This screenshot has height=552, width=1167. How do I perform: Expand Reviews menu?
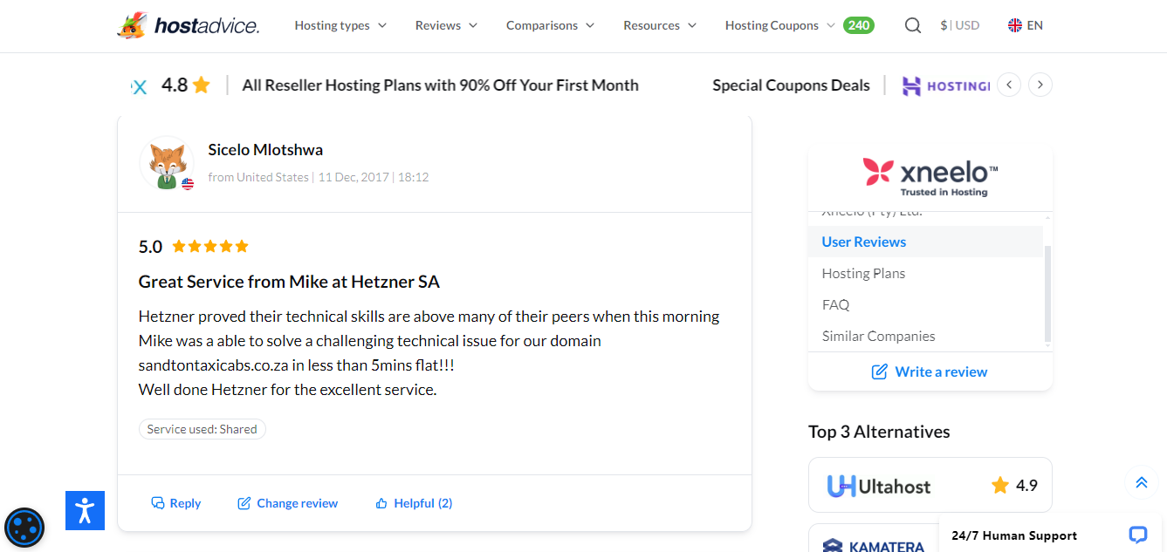447,25
